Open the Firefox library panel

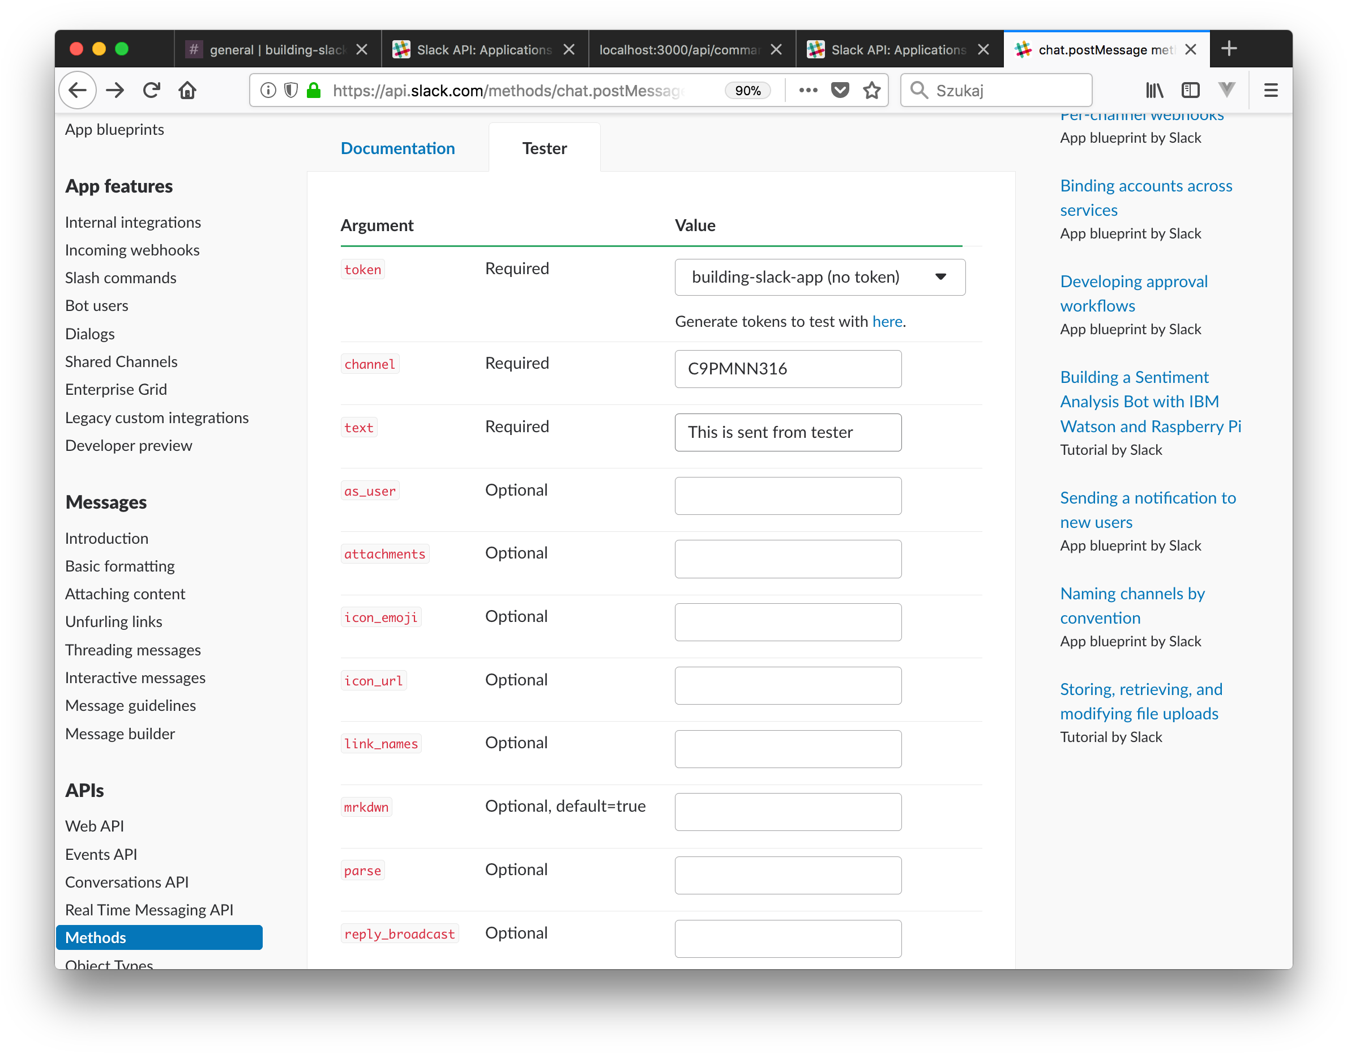(x=1154, y=90)
